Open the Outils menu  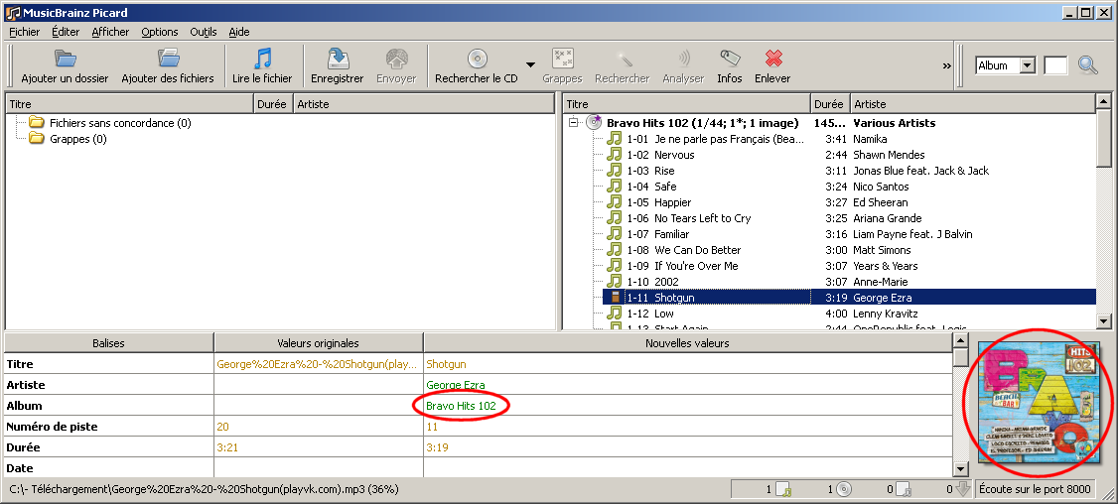[204, 32]
